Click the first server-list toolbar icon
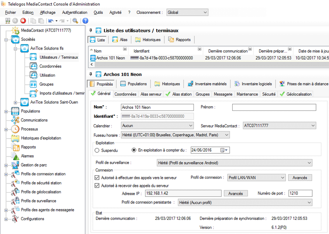329x234 pixels. click(8, 21)
